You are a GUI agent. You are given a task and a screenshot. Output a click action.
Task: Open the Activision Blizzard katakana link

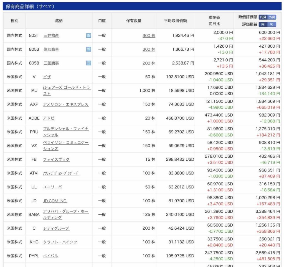(x=61, y=173)
